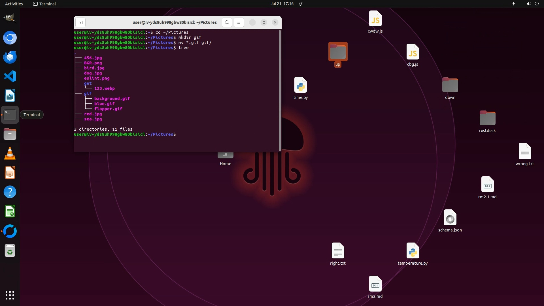Toggle the notifications bell indicator

tap(301, 4)
